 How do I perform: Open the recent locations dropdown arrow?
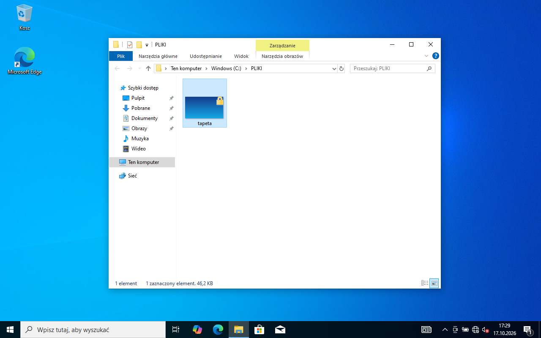point(139,68)
